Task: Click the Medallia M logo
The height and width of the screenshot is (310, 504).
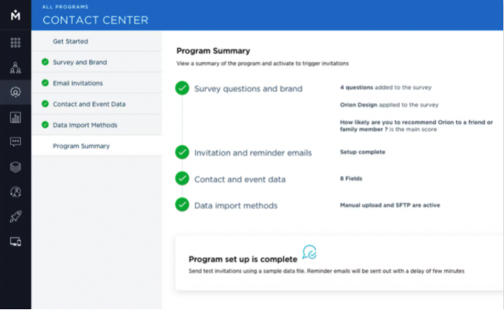Action: coord(15,14)
